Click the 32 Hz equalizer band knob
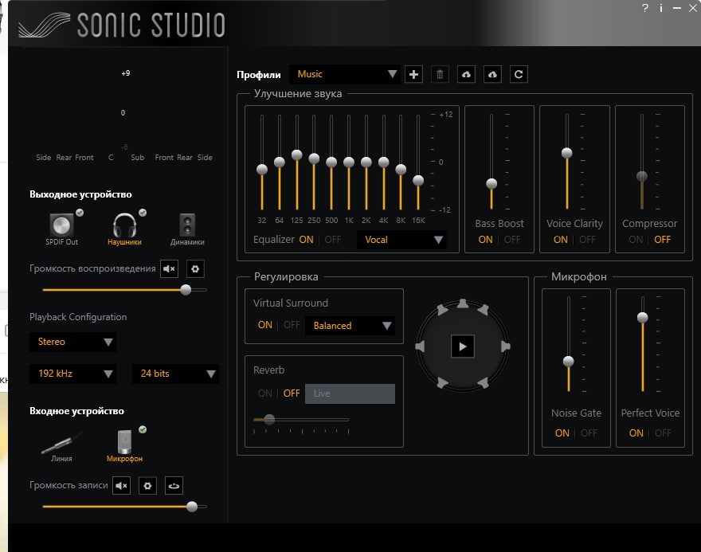The width and height of the screenshot is (701, 552). point(262,170)
